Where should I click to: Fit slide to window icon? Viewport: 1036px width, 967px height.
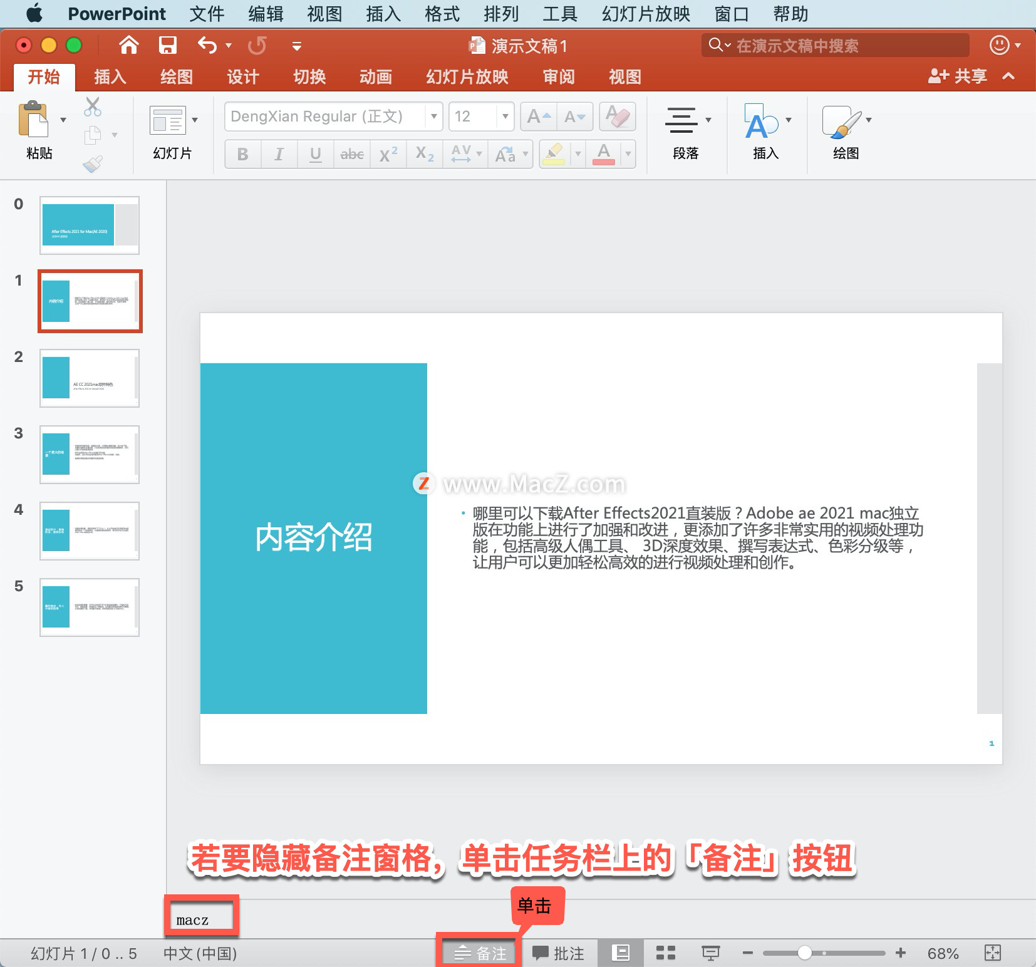[993, 953]
